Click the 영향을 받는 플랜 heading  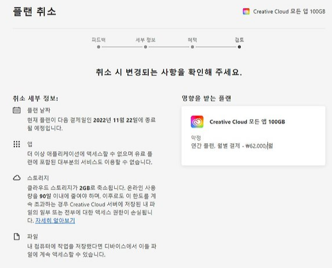[206, 98]
